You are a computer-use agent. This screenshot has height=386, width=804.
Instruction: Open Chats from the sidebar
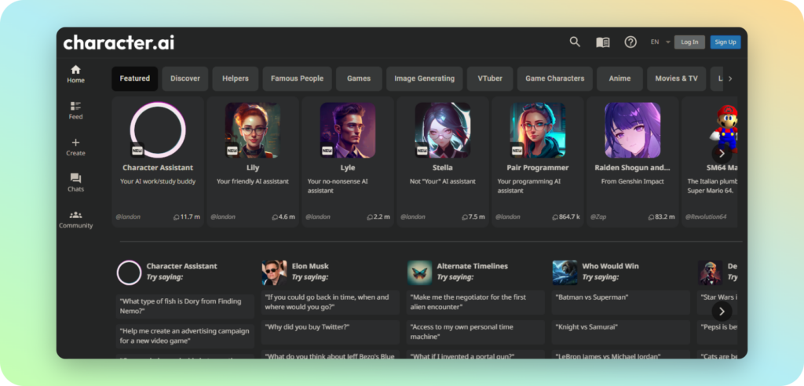75,183
